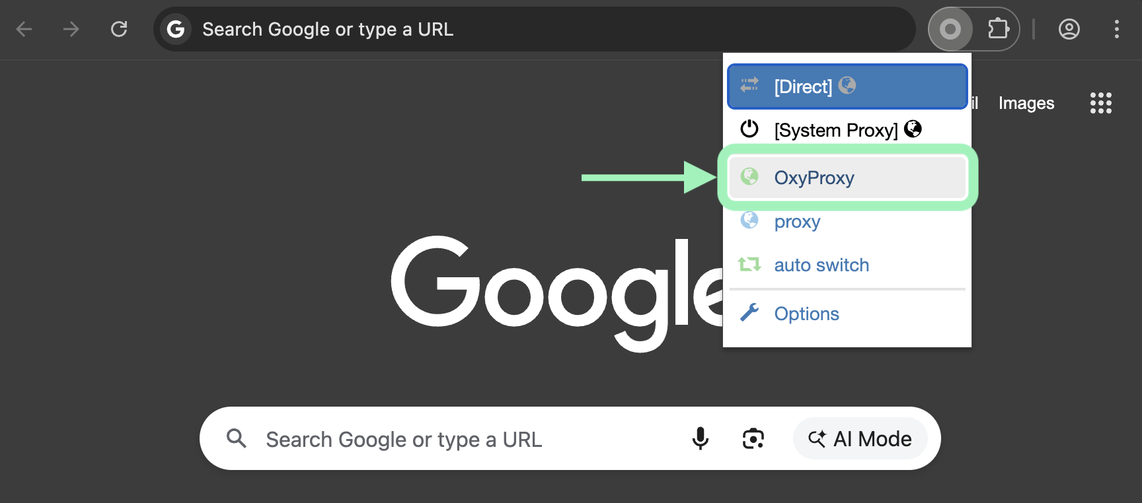Choose the "proxy" profile
The height and width of the screenshot is (503, 1142).
tap(797, 222)
